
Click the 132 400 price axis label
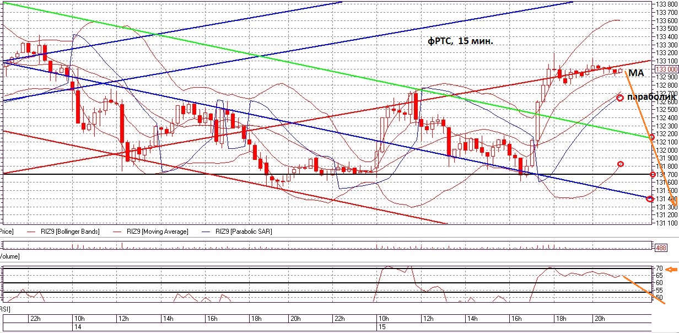(666, 117)
